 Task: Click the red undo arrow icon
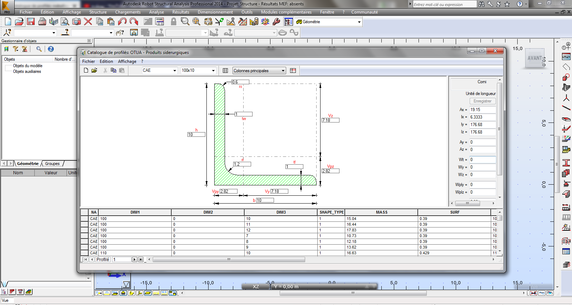pyautogui.click(x=122, y=22)
